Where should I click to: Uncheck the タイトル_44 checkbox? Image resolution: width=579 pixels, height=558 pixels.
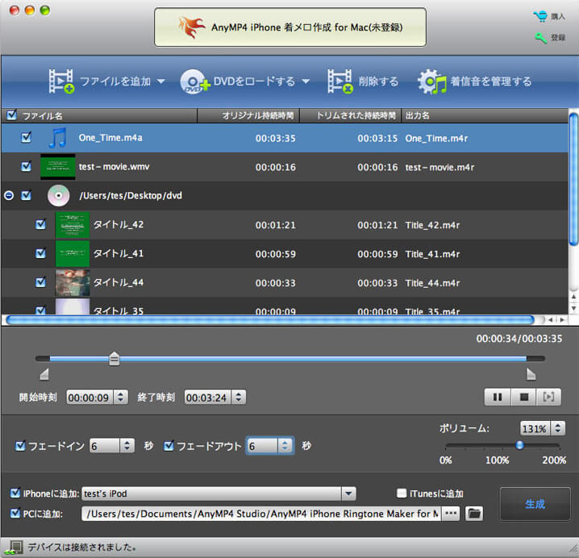[40, 282]
